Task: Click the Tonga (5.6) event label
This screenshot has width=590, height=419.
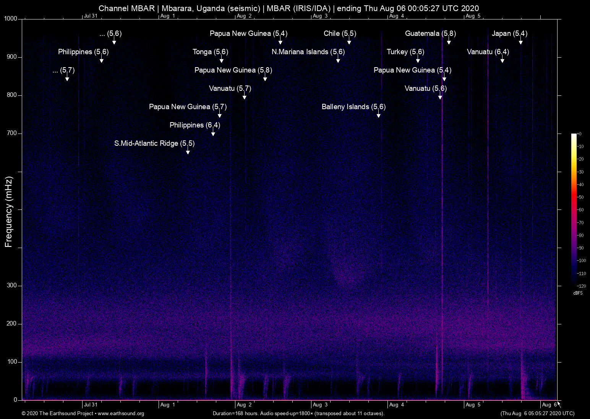Action: [x=210, y=52]
